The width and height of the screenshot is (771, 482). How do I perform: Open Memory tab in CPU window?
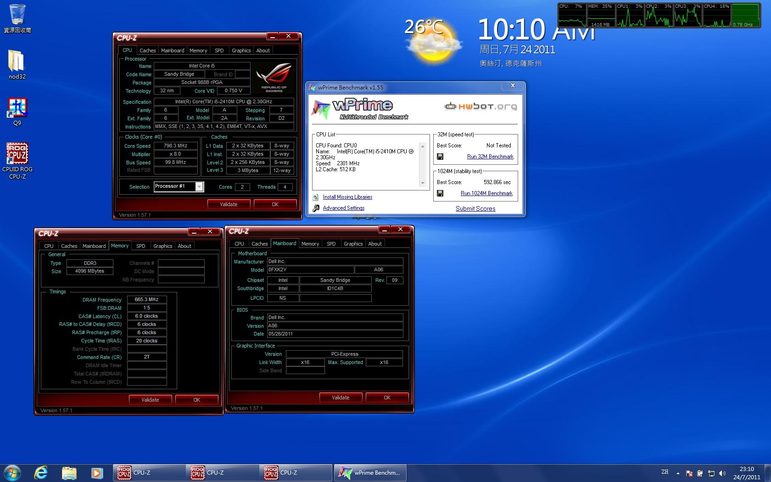pyautogui.click(x=198, y=50)
